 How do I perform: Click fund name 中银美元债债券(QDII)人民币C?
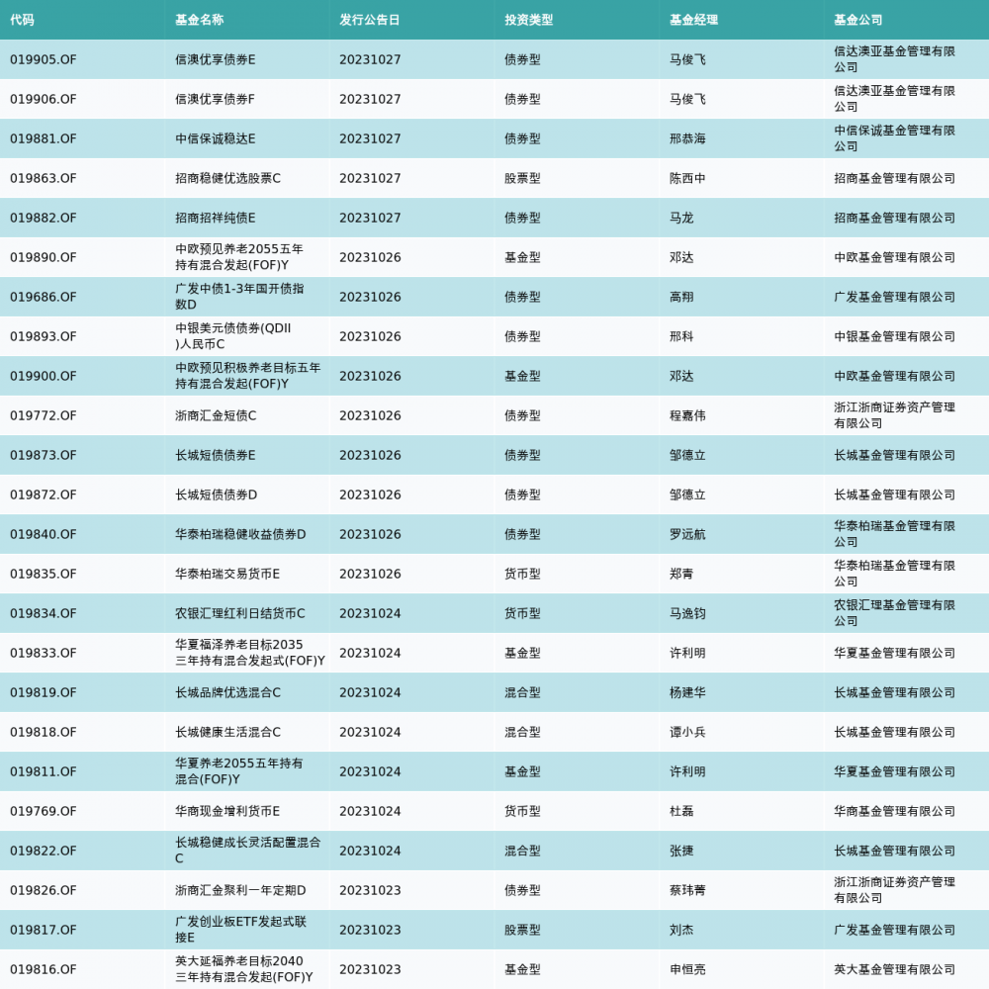[232, 336]
